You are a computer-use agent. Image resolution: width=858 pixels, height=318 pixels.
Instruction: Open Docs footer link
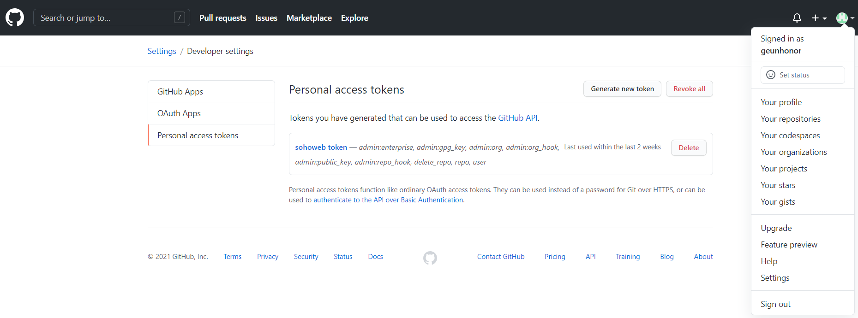[376, 257]
